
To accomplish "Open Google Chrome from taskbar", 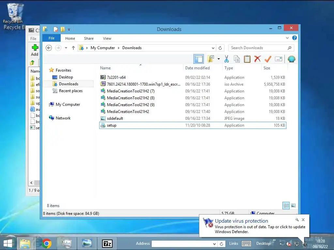I will tap(47, 243).
